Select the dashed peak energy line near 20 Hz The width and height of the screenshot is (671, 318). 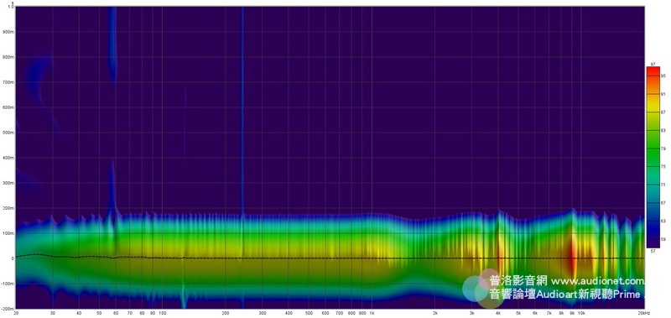(x=26, y=255)
